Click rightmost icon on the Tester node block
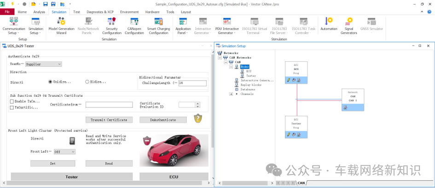The image size is (435, 188). coord(299,135)
